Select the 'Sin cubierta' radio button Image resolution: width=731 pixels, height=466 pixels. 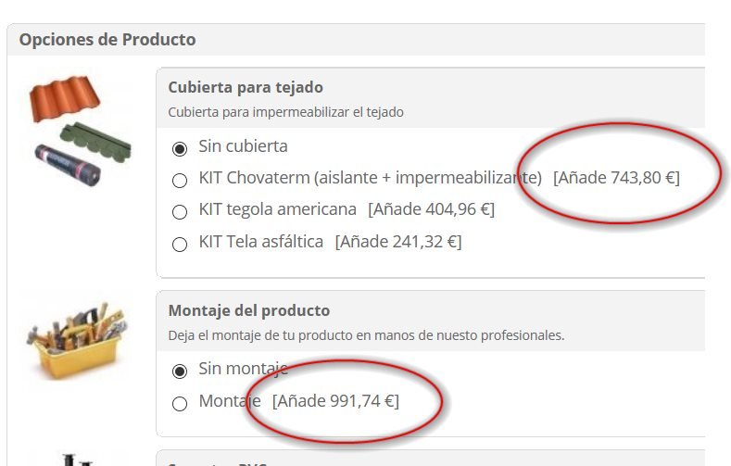(x=180, y=148)
